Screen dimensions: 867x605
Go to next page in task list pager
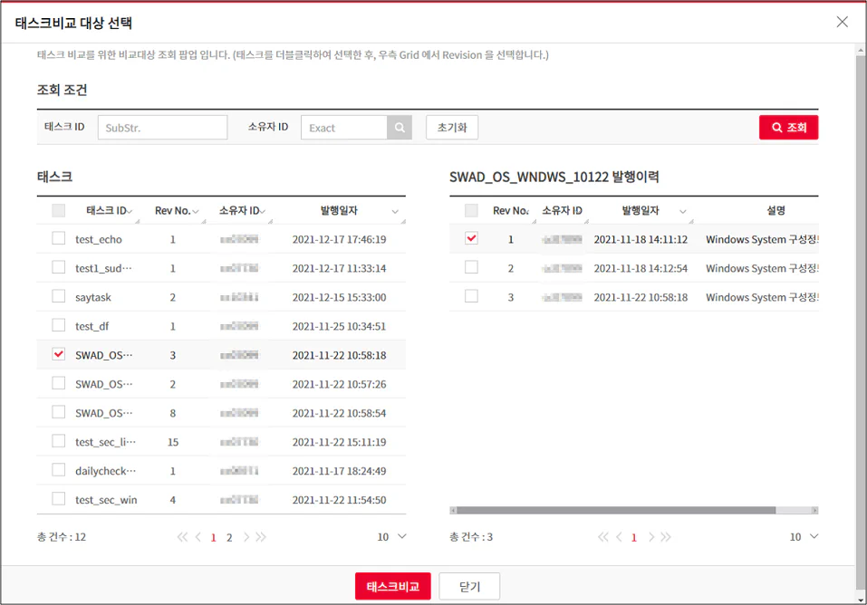(x=246, y=537)
